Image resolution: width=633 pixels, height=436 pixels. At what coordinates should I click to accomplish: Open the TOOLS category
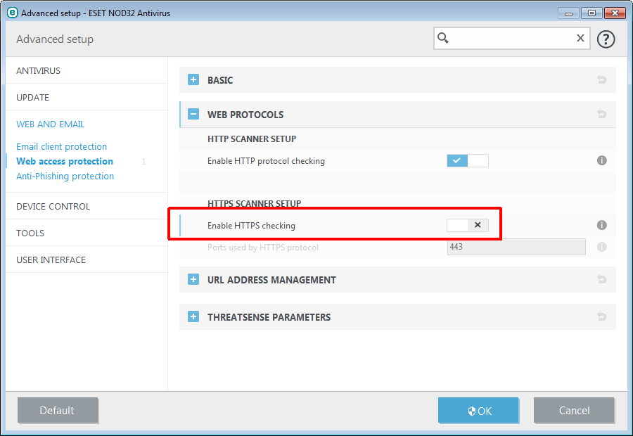[x=30, y=233]
